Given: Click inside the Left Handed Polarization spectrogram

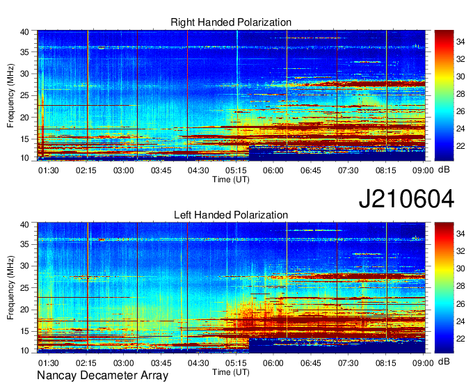Looking at the screenshot, I should click(232, 288).
